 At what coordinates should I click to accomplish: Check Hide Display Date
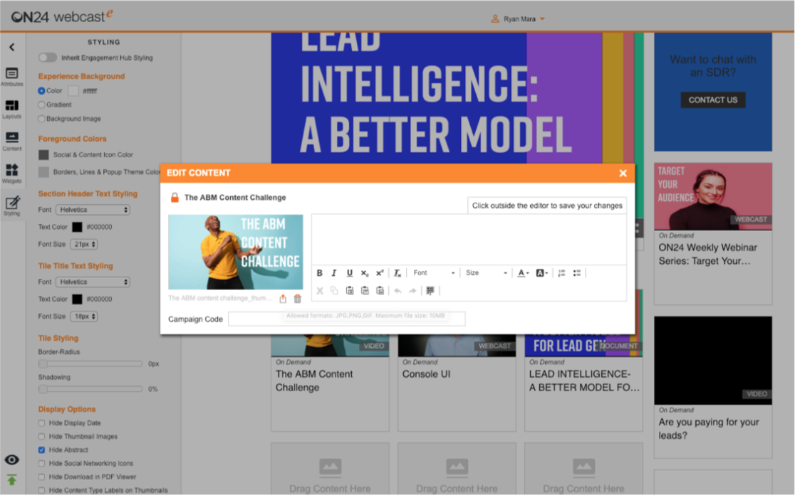coord(41,423)
